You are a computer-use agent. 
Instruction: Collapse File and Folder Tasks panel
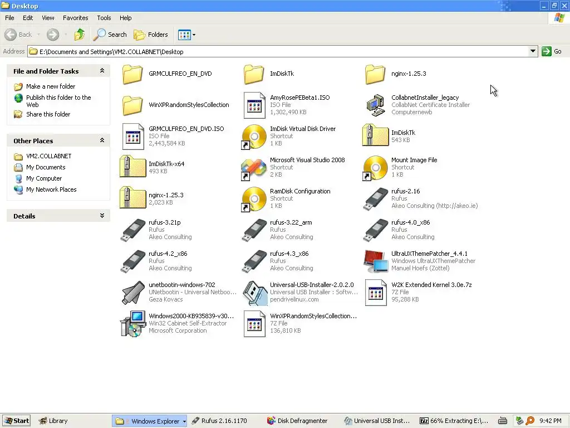[102, 71]
